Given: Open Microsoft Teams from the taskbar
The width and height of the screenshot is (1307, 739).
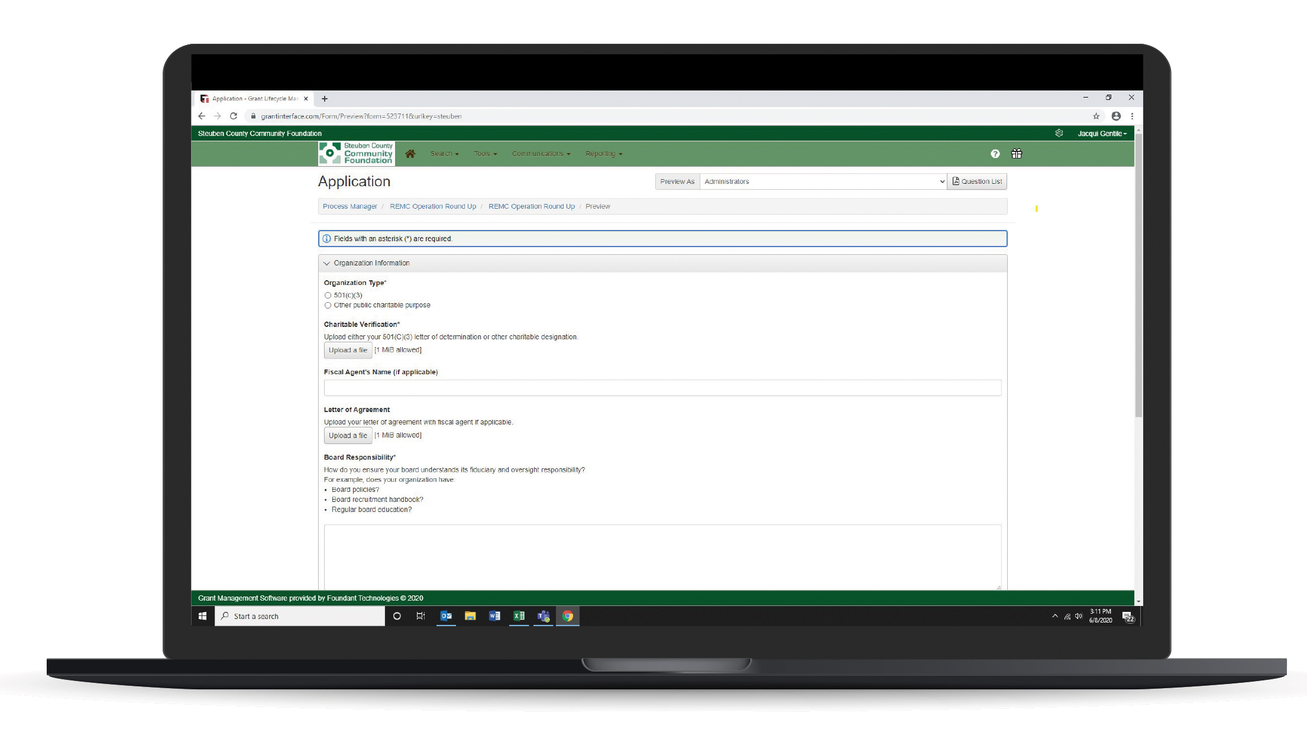Looking at the screenshot, I should coord(543,616).
